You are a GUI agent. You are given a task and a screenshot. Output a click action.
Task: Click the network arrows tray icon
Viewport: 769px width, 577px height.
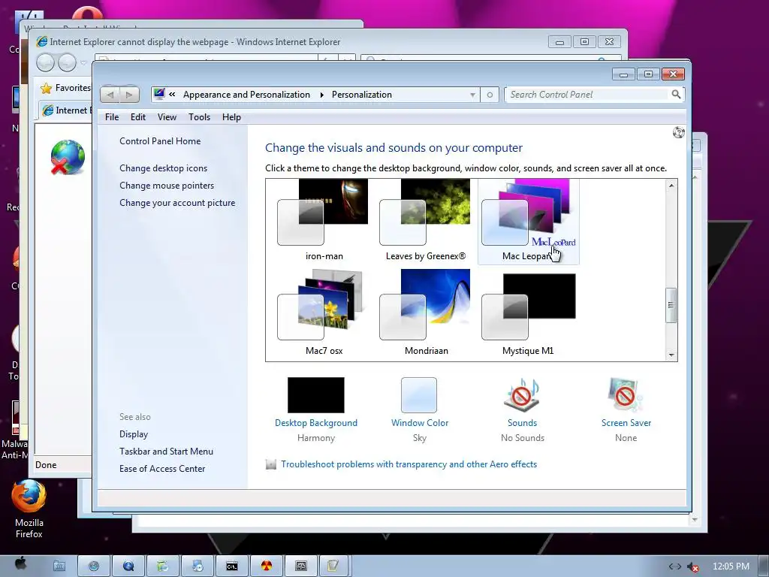click(x=675, y=566)
